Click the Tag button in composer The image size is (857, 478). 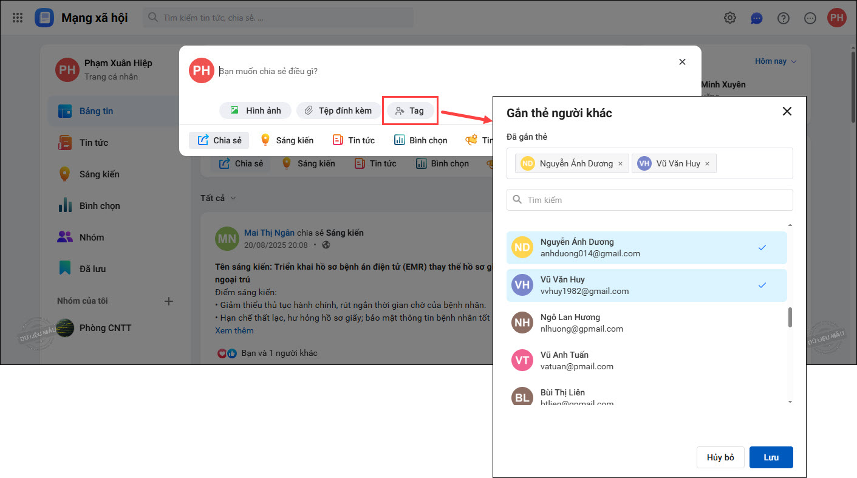410,111
